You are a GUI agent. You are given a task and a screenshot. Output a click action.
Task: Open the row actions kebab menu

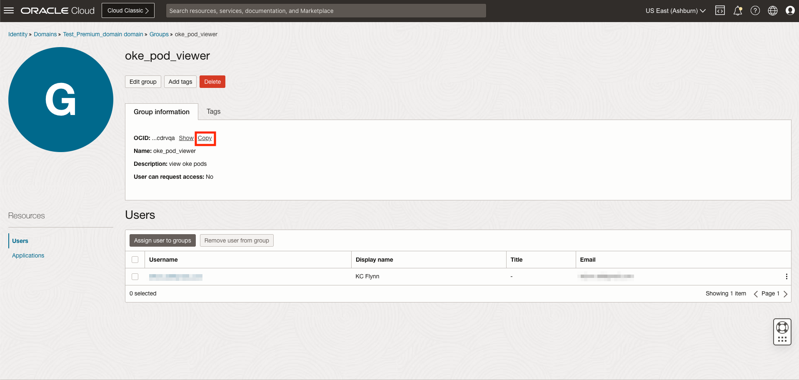pos(786,277)
